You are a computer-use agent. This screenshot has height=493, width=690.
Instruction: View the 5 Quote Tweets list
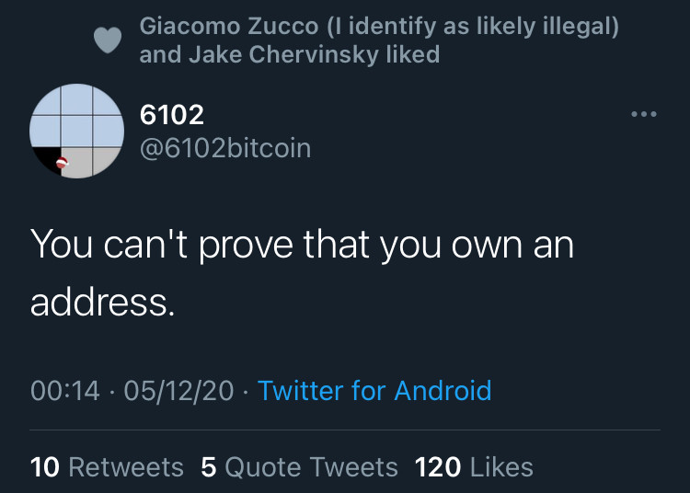[x=299, y=466]
